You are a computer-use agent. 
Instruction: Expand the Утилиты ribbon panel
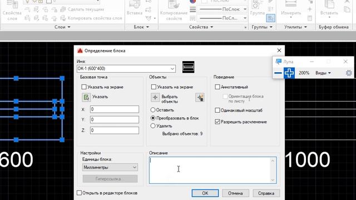pyautogui.click(x=295, y=27)
